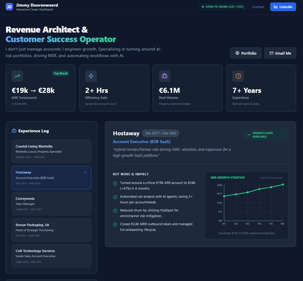Click the trend icon in Growth Data Available badge
Image resolution: width=303 pixels, height=281 pixels.
point(249,135)
